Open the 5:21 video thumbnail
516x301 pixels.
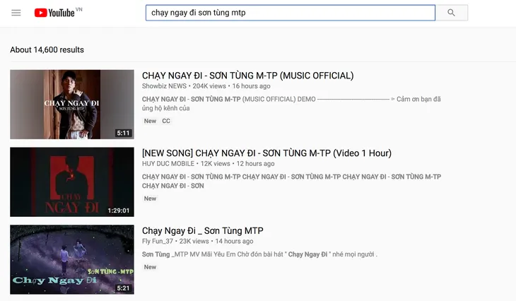pyautogui.click(x=72, y=259)
